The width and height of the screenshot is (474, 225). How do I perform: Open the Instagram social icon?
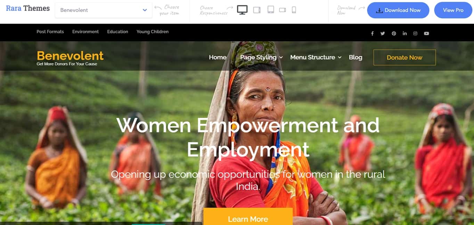coord(415,33)
